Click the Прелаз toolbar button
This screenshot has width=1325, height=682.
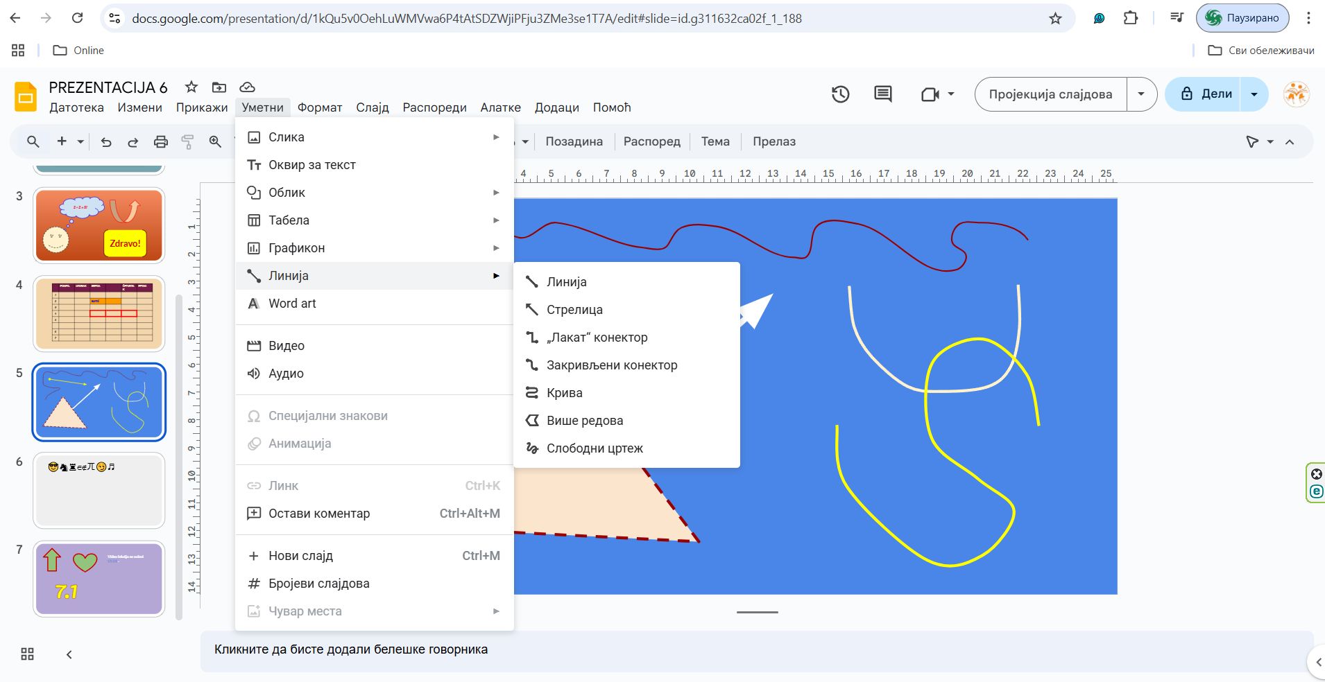point(773,142)
